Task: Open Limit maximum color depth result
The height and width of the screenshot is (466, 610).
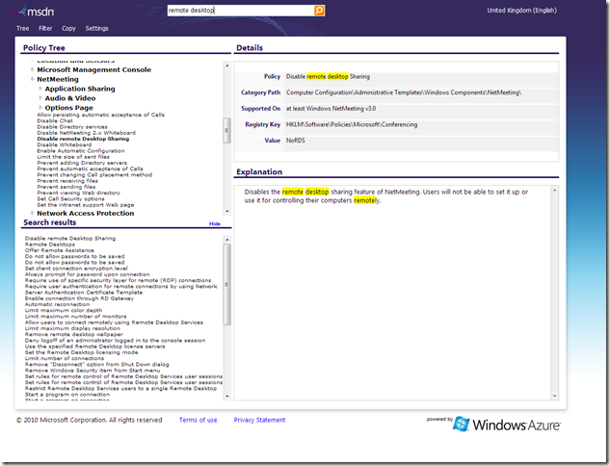Action: pyautogui.click(x=64, y=311)
